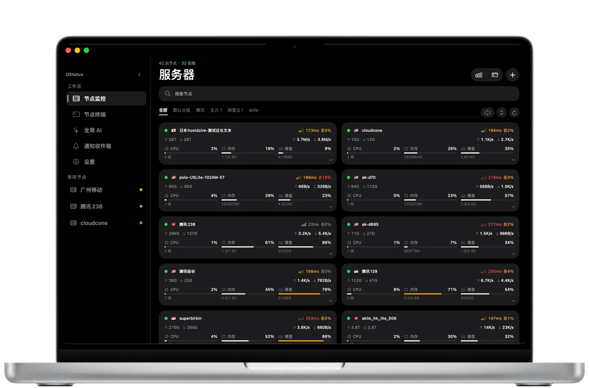Select the 腾讯 group tab
Viewport: 589px width, 388px height.
[x=200, y=110]
